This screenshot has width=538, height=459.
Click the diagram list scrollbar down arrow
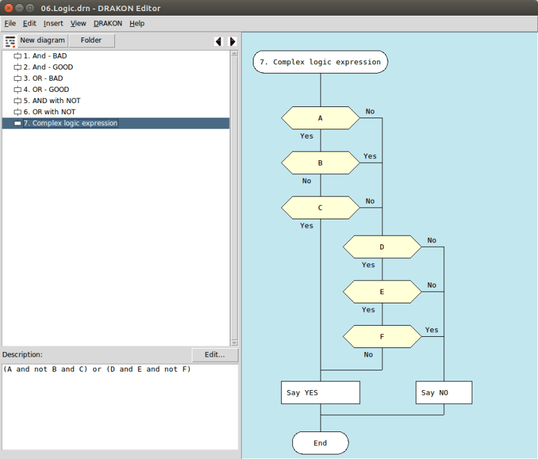235,343
